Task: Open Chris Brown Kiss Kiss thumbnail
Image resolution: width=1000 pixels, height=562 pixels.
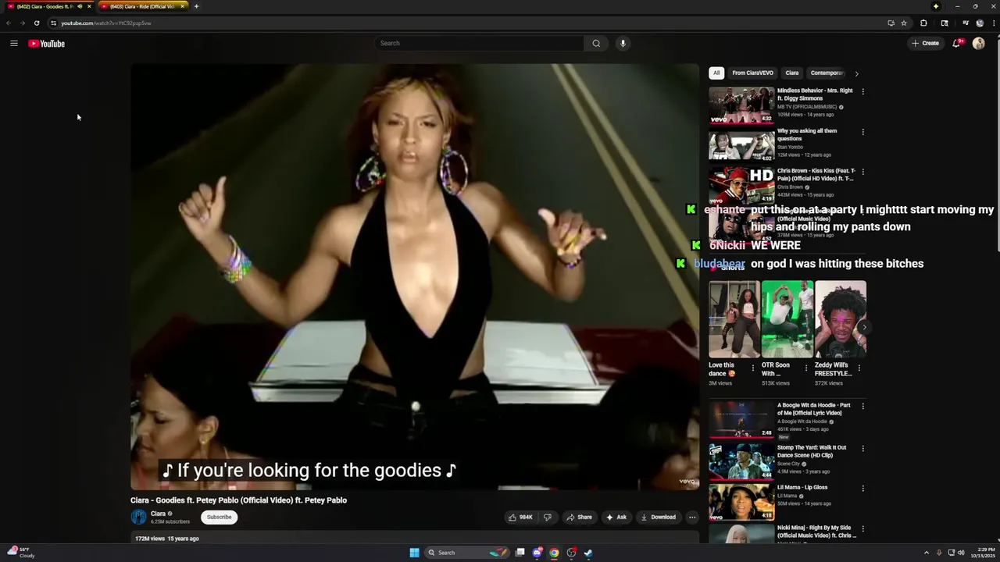Action: 741,186
